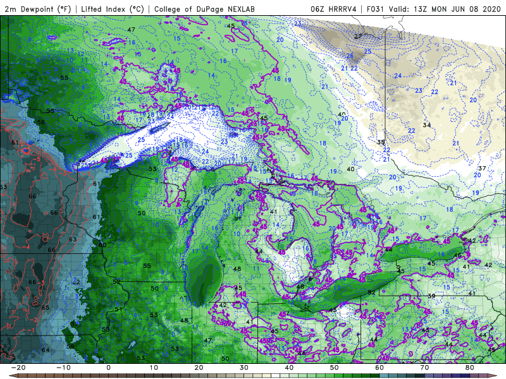The height and width of the screenshot is (379, 506).
Task: Click the '-10' label on the color scale
Action: pyautogui.click(x=63, y=368)
